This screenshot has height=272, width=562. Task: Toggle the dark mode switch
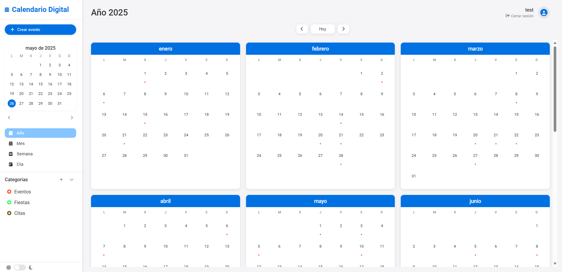(20, 268)
